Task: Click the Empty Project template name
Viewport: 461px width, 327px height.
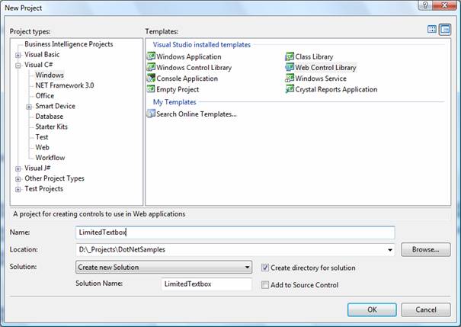Action: tap(178, 89)
